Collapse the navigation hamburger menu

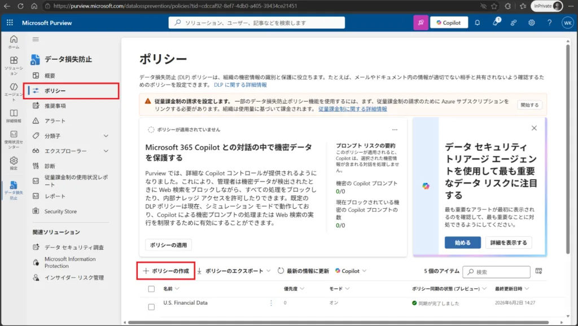coord(36,39)
